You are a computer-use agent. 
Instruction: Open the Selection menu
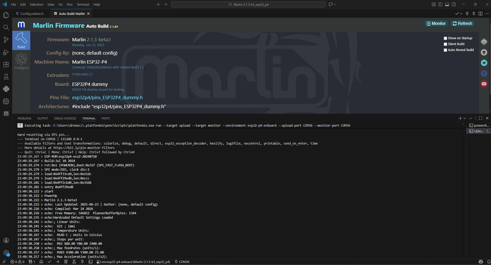pos(36,4)
